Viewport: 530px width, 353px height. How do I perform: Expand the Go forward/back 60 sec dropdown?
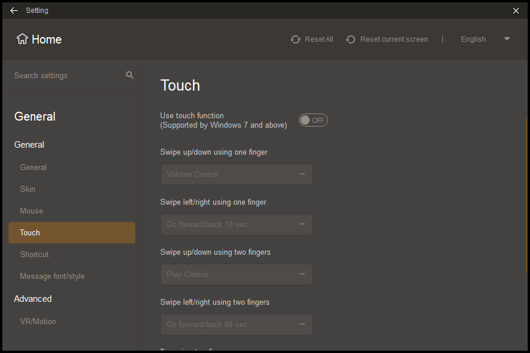click(236, 325)
